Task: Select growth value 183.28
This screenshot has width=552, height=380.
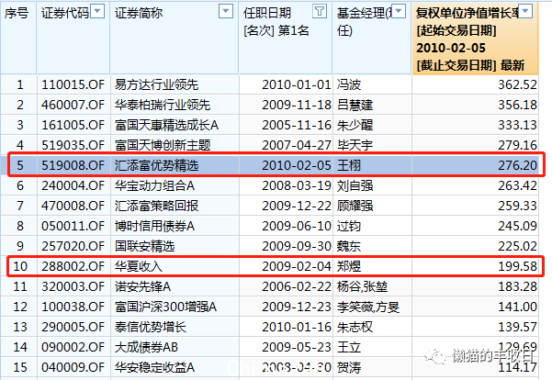Action: (517, 286)
